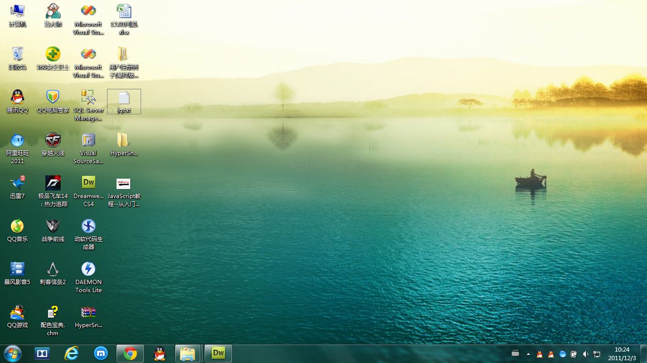Select the Dreamweaver CS4 desktop shortcut
This screenshot has width=647, height=363.
click(88, 191)
